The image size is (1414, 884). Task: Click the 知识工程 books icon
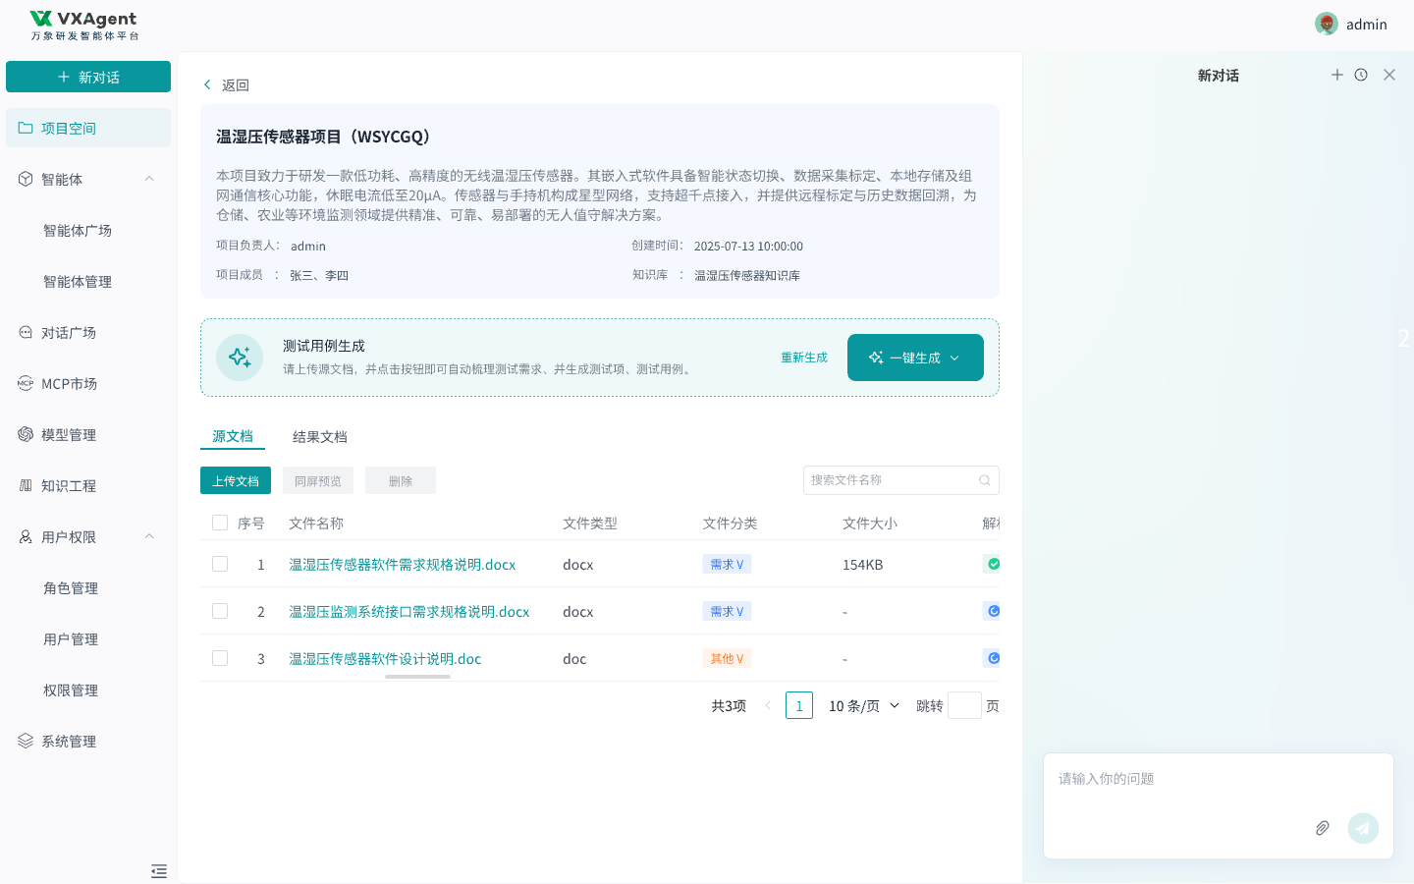point(26,485)
